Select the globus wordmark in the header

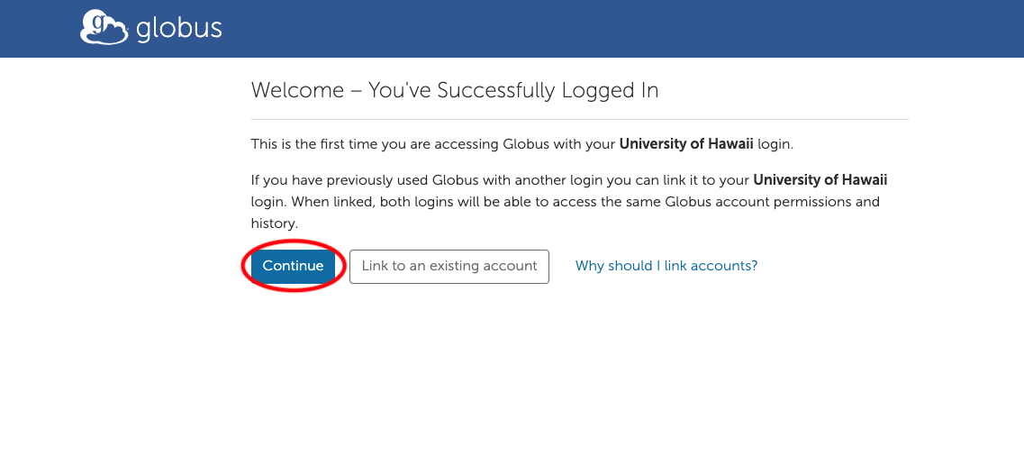[x=179, y=28]
